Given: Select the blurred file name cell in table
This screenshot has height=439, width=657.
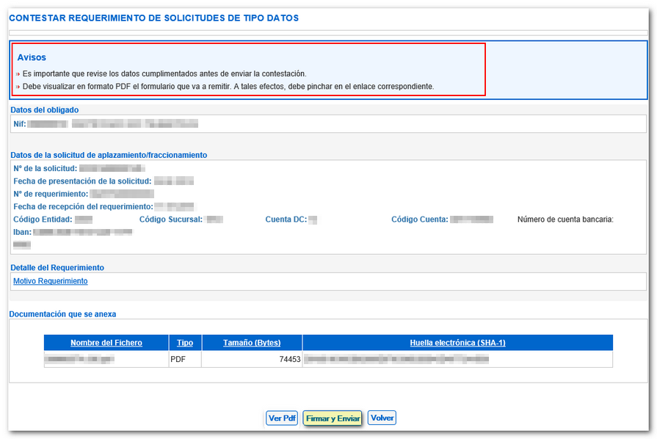Looking at the screenshot, I should (x=79, y=360).
